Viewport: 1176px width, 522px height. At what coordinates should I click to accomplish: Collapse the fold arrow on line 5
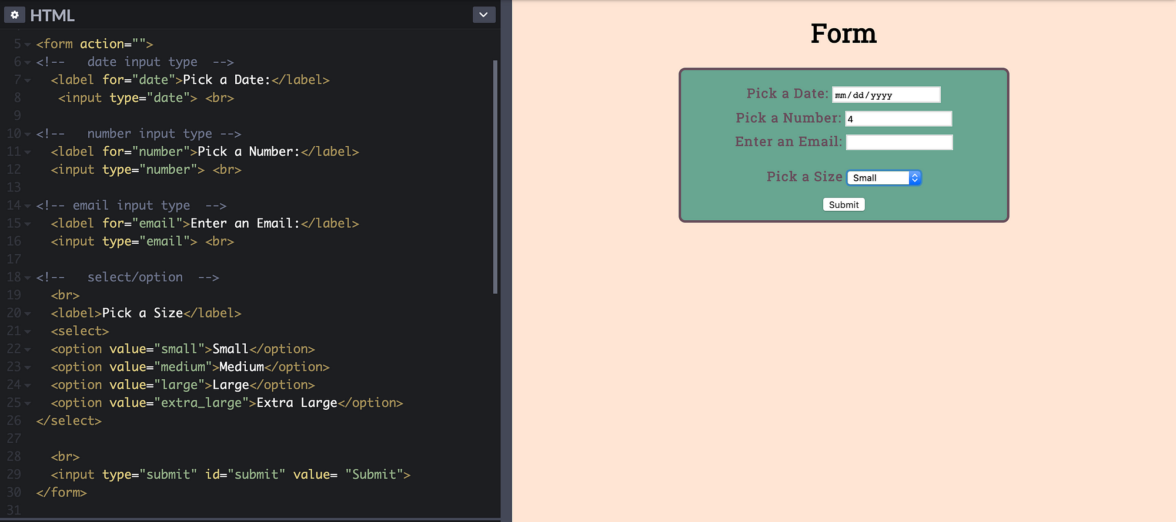coord(28,45)
